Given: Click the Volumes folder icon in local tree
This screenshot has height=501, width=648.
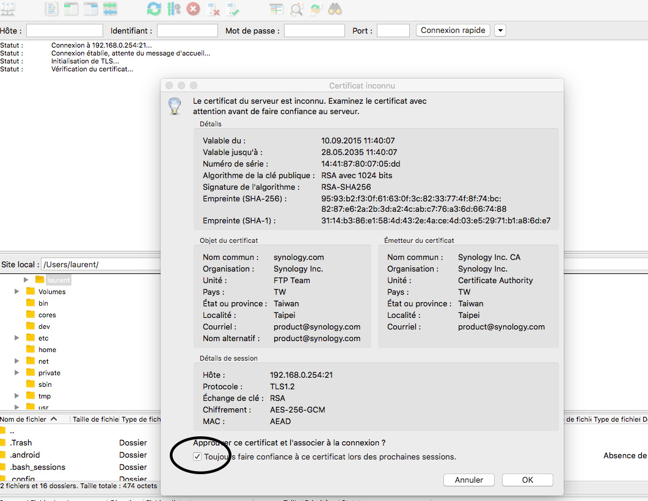Looking at the screenshot, I should (x=31, y=291).
